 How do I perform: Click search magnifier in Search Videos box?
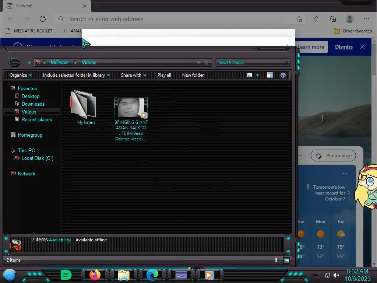286,63
